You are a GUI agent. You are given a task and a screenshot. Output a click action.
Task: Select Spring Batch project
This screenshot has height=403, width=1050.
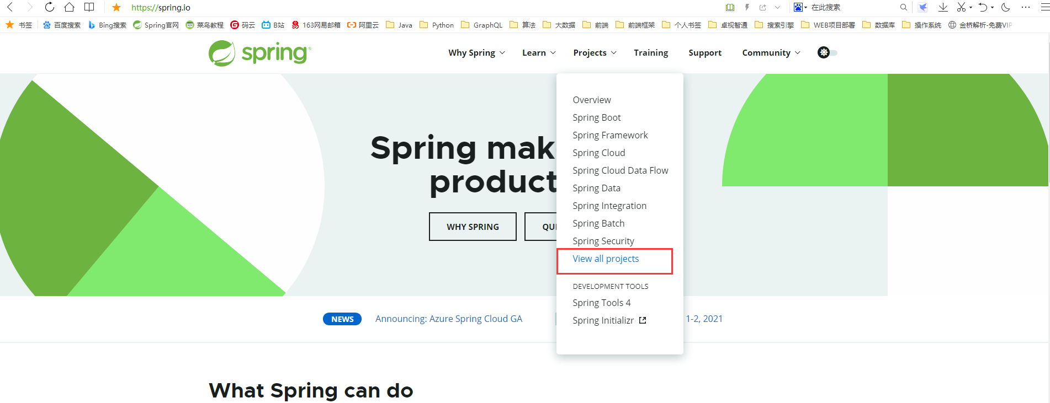click(598, 223)
